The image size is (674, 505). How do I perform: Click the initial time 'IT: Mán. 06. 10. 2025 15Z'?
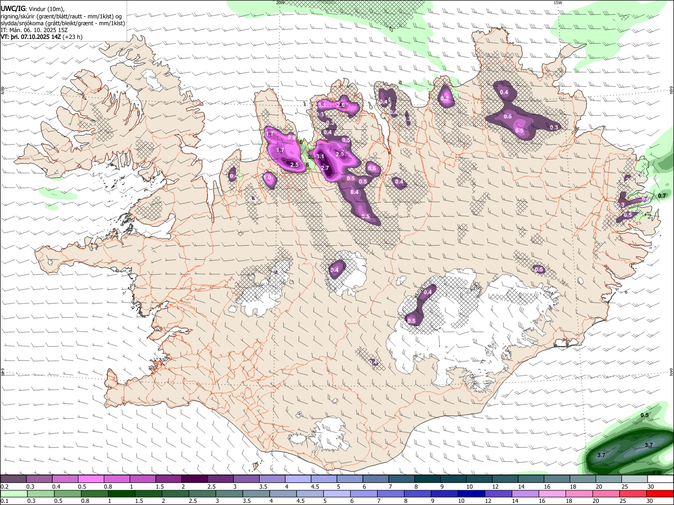point(34,30)
